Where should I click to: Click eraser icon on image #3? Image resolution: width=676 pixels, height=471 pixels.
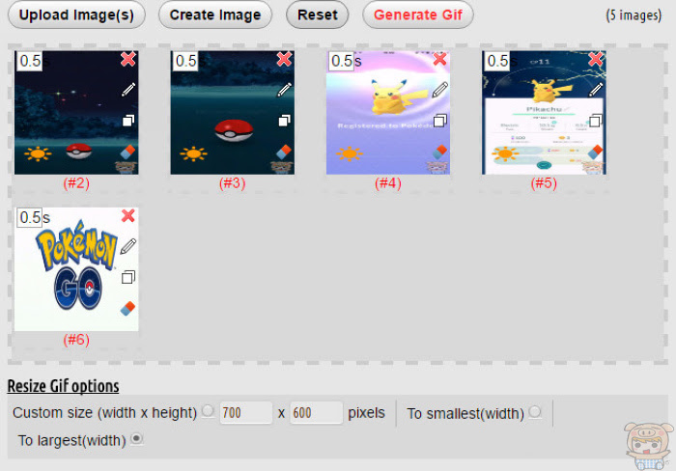(x=284, y=152)
